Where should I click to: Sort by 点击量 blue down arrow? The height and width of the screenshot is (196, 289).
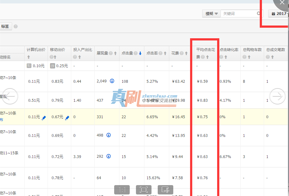[140, 53]
